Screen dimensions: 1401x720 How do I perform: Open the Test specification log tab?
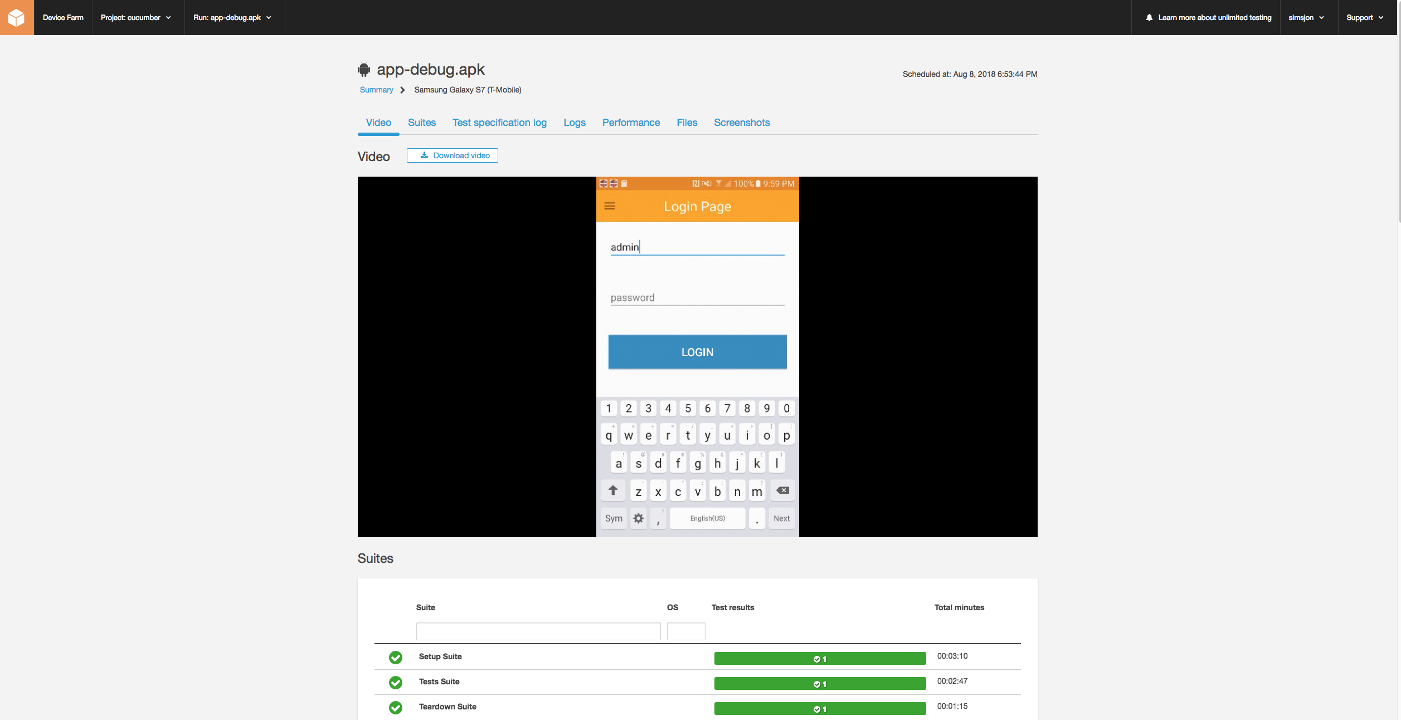coord(499,123)
